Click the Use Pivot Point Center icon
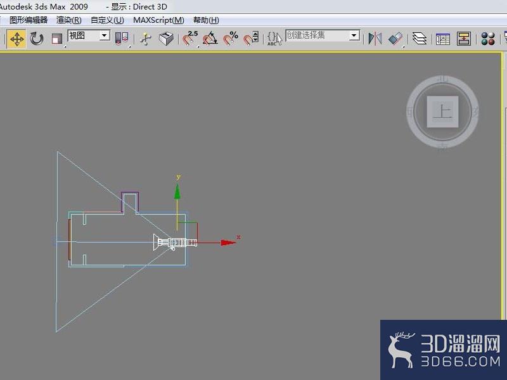The width and height of the screenshot is (507, 380). point(122,39)
